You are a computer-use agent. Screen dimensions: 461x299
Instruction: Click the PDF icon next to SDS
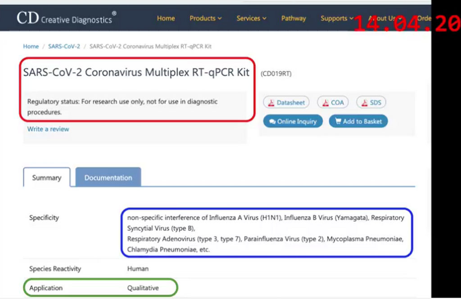click(364, 103)
